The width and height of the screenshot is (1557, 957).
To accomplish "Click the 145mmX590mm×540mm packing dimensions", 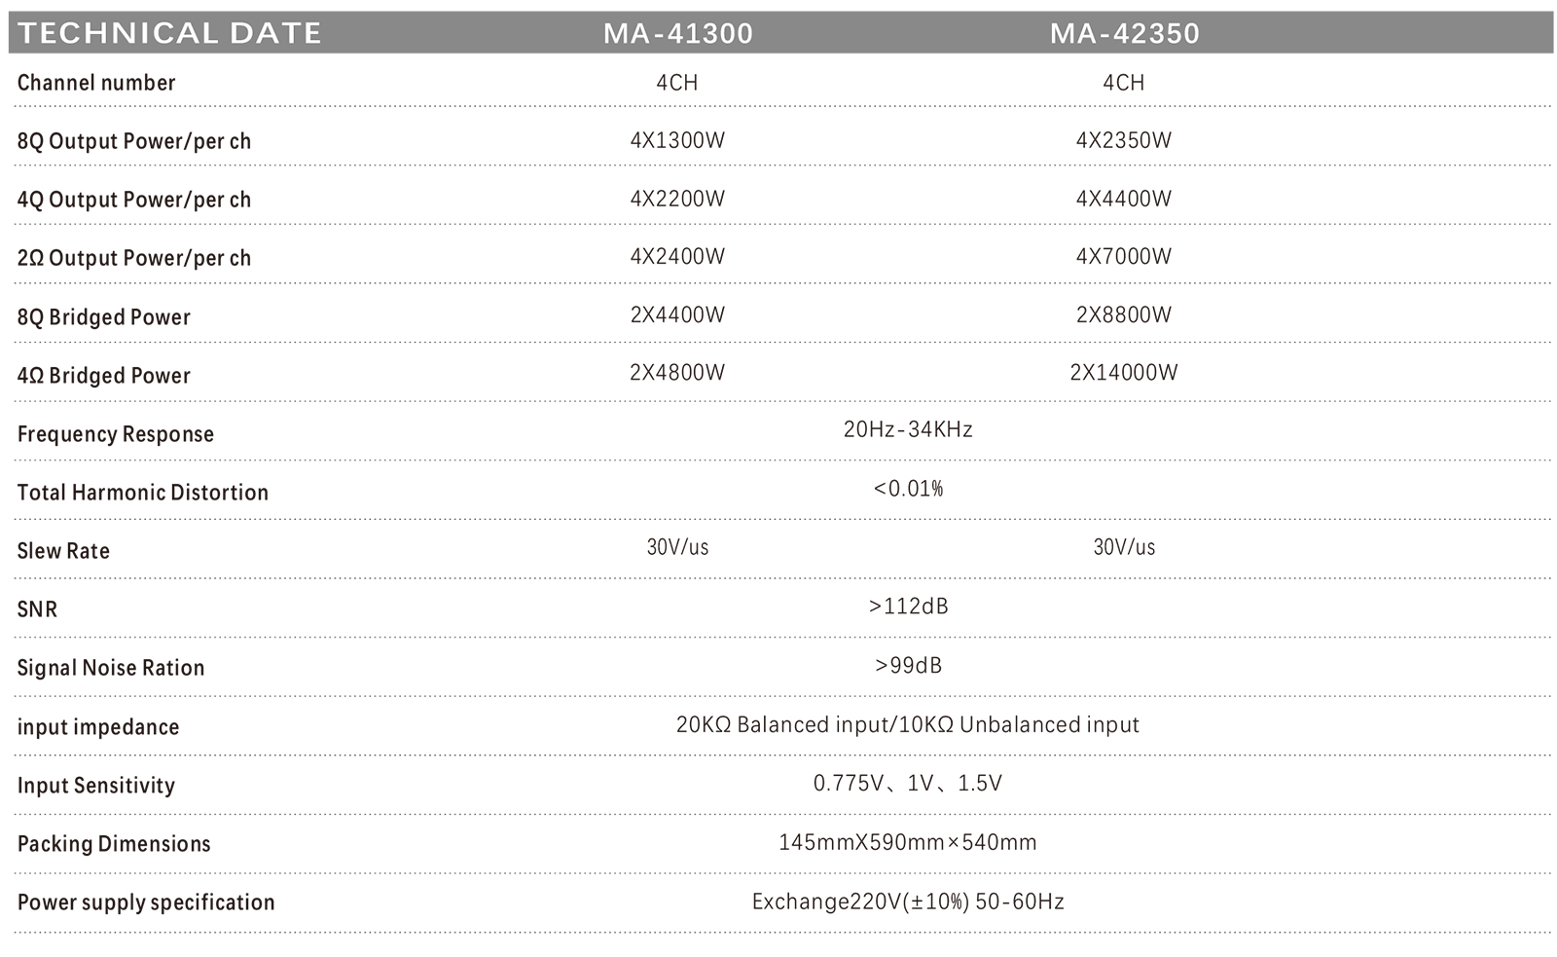I will tap(907, 842).
